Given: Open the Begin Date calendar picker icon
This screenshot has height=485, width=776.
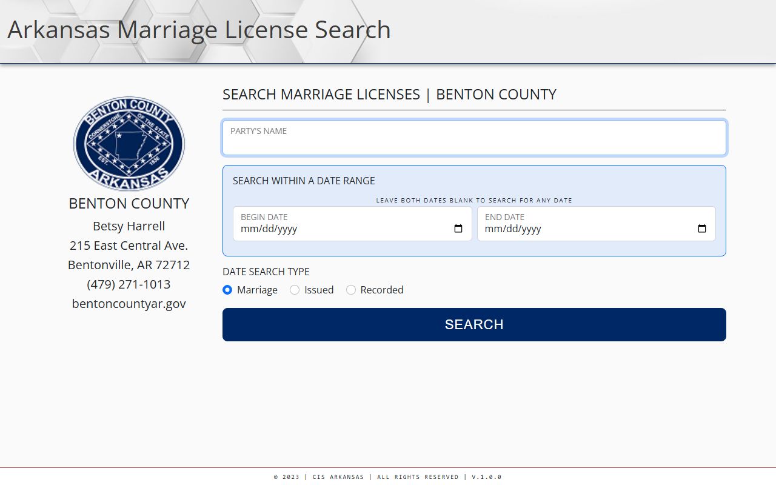Looking at the screenshot, I should click(x=458, y=229).
